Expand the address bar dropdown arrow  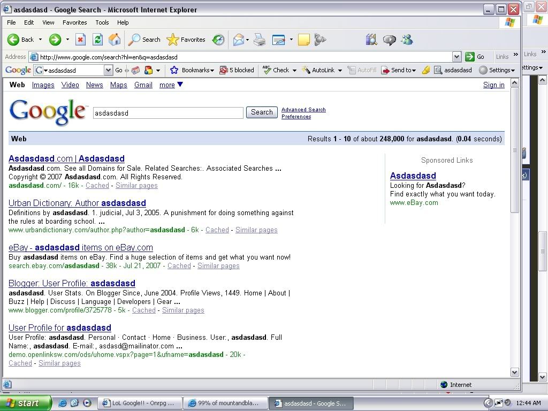(x=456, y=57)
